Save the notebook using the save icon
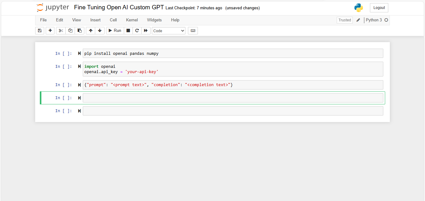425x201 pixels. point(40,30)
